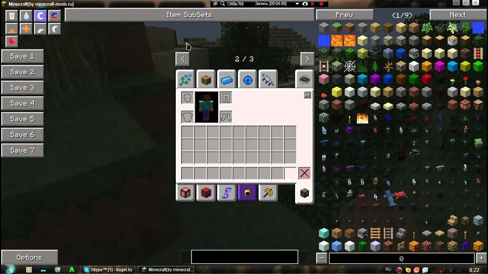This screenshot has width=488, height=274.
Task: Open the chest survival inventory tab
Action: coord(305,193)
